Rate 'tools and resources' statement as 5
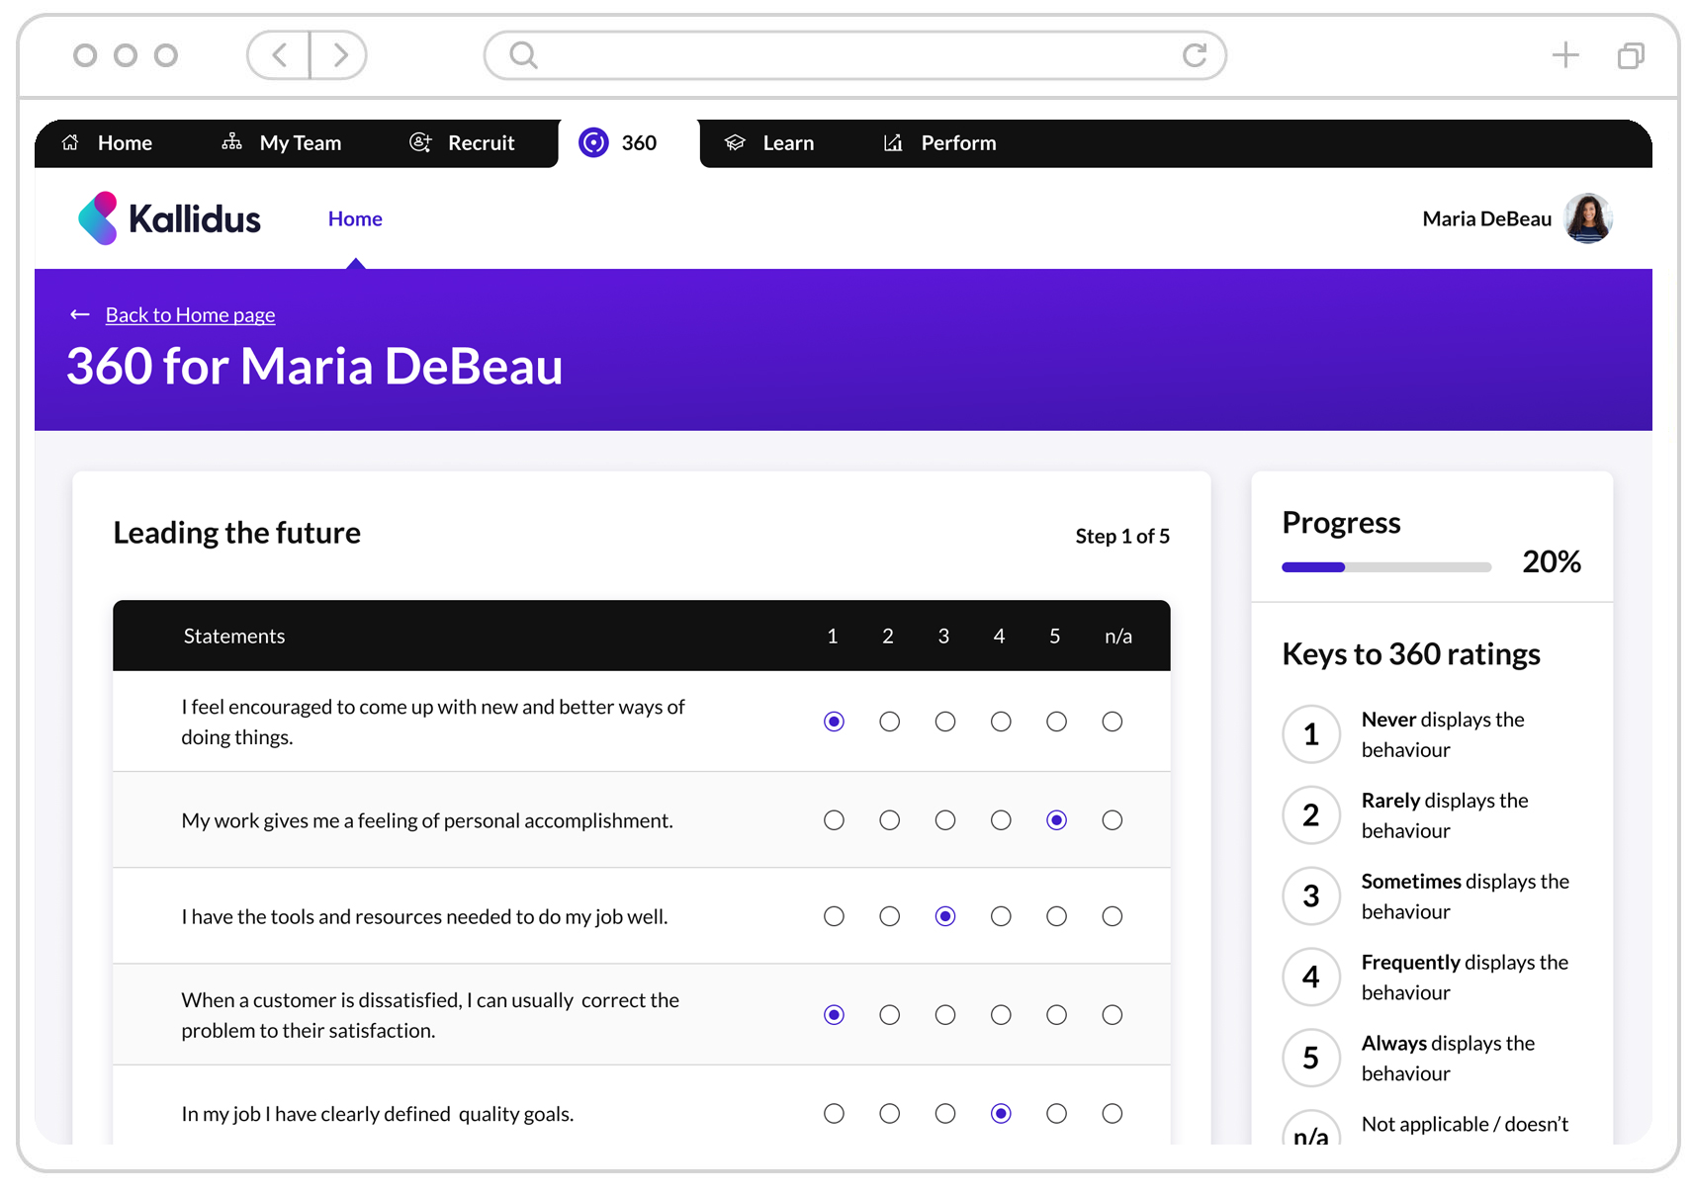 click(x=1056, y=916)
